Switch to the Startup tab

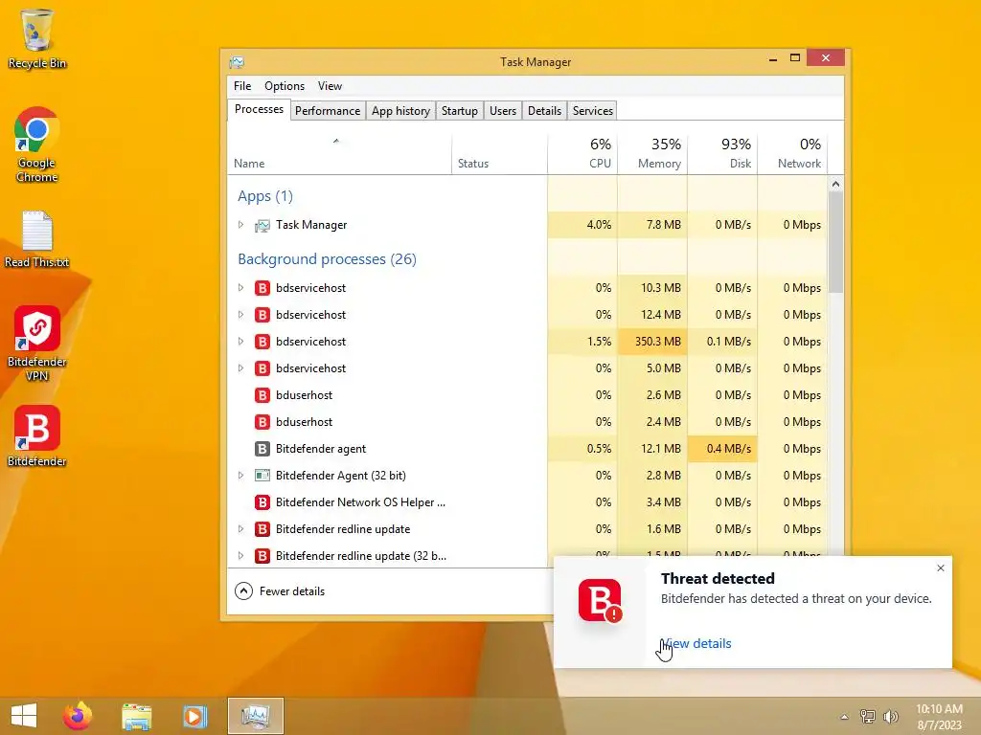pos(459,111)
